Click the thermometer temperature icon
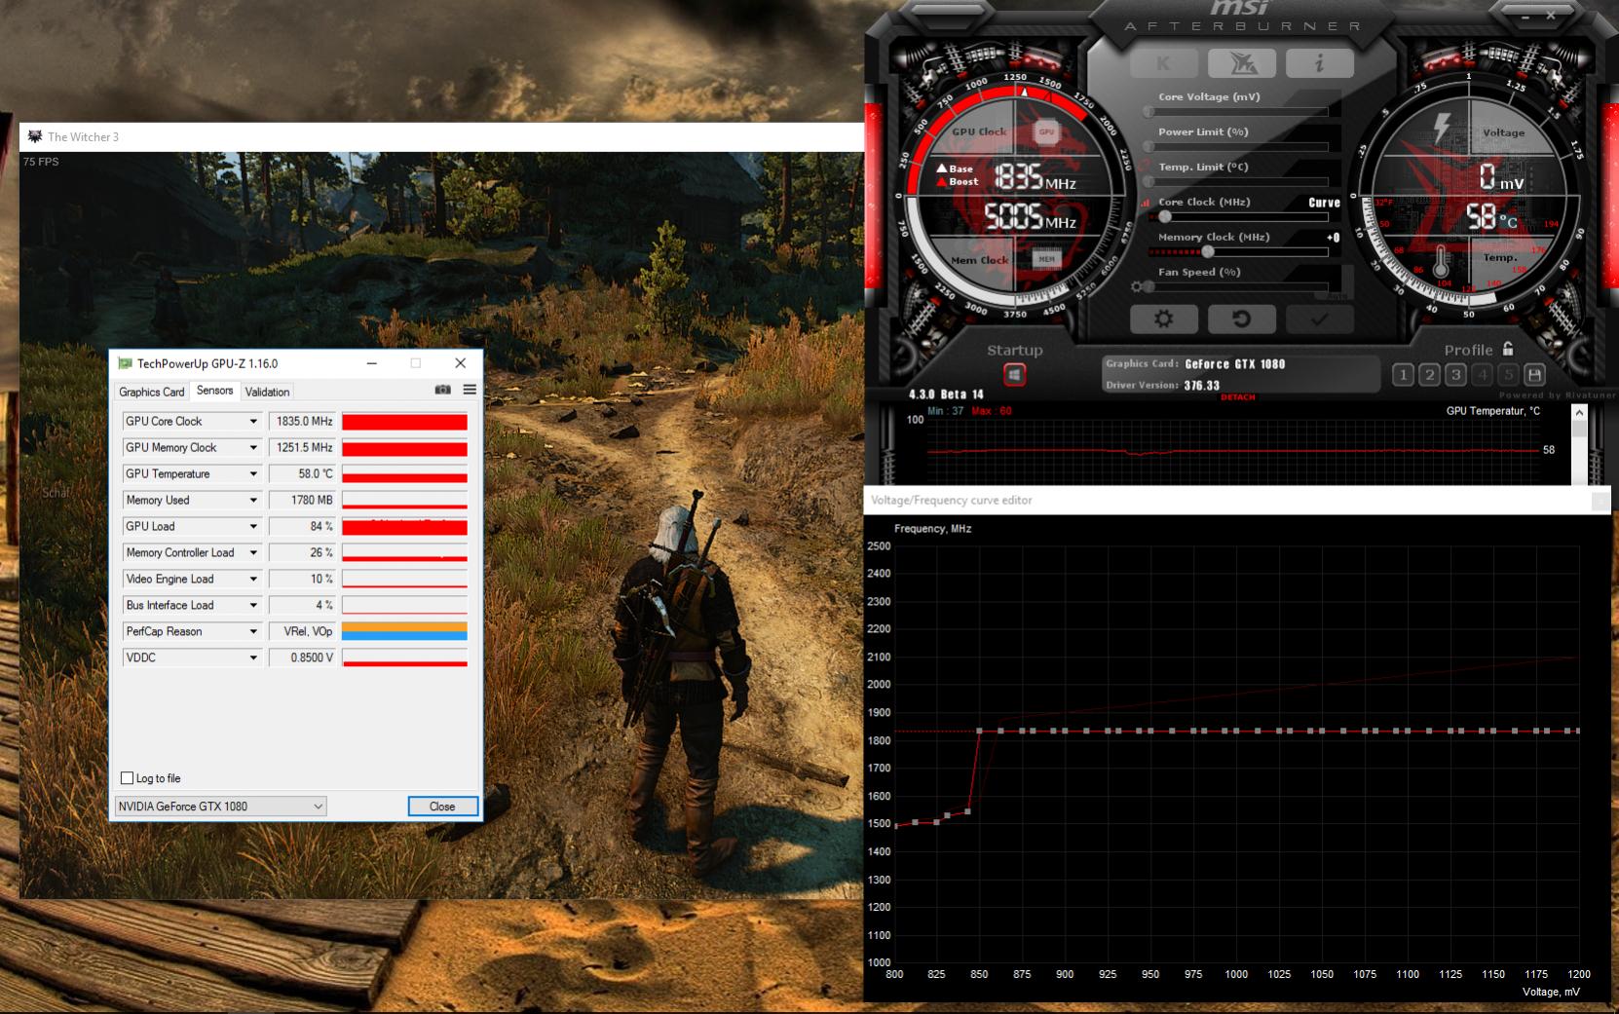Image resolution: width=1619 pixels, height=1014 pixels. 1442,261
